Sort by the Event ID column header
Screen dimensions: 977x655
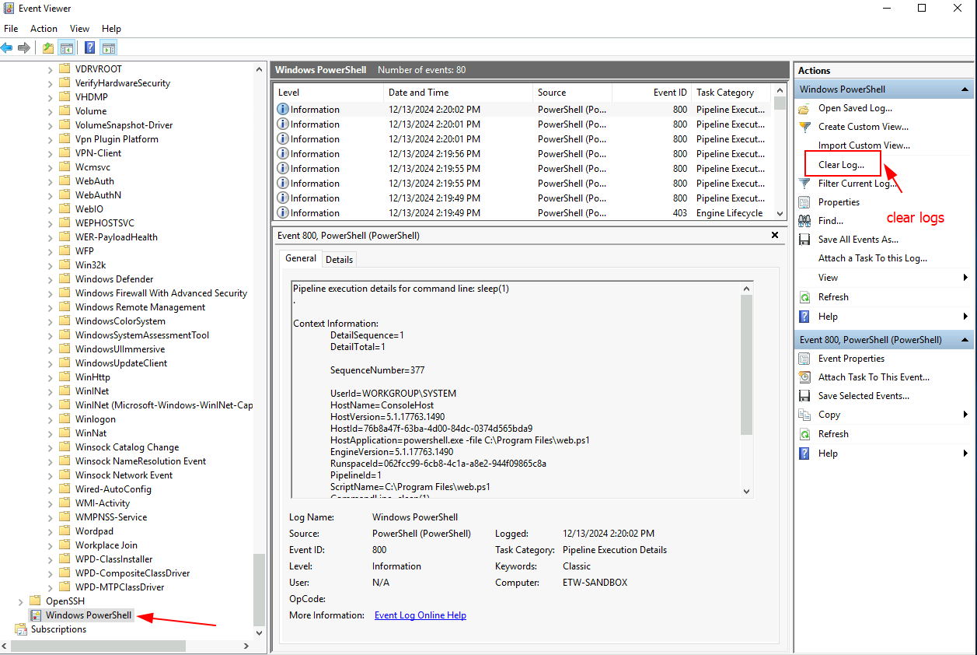[651, 93]
